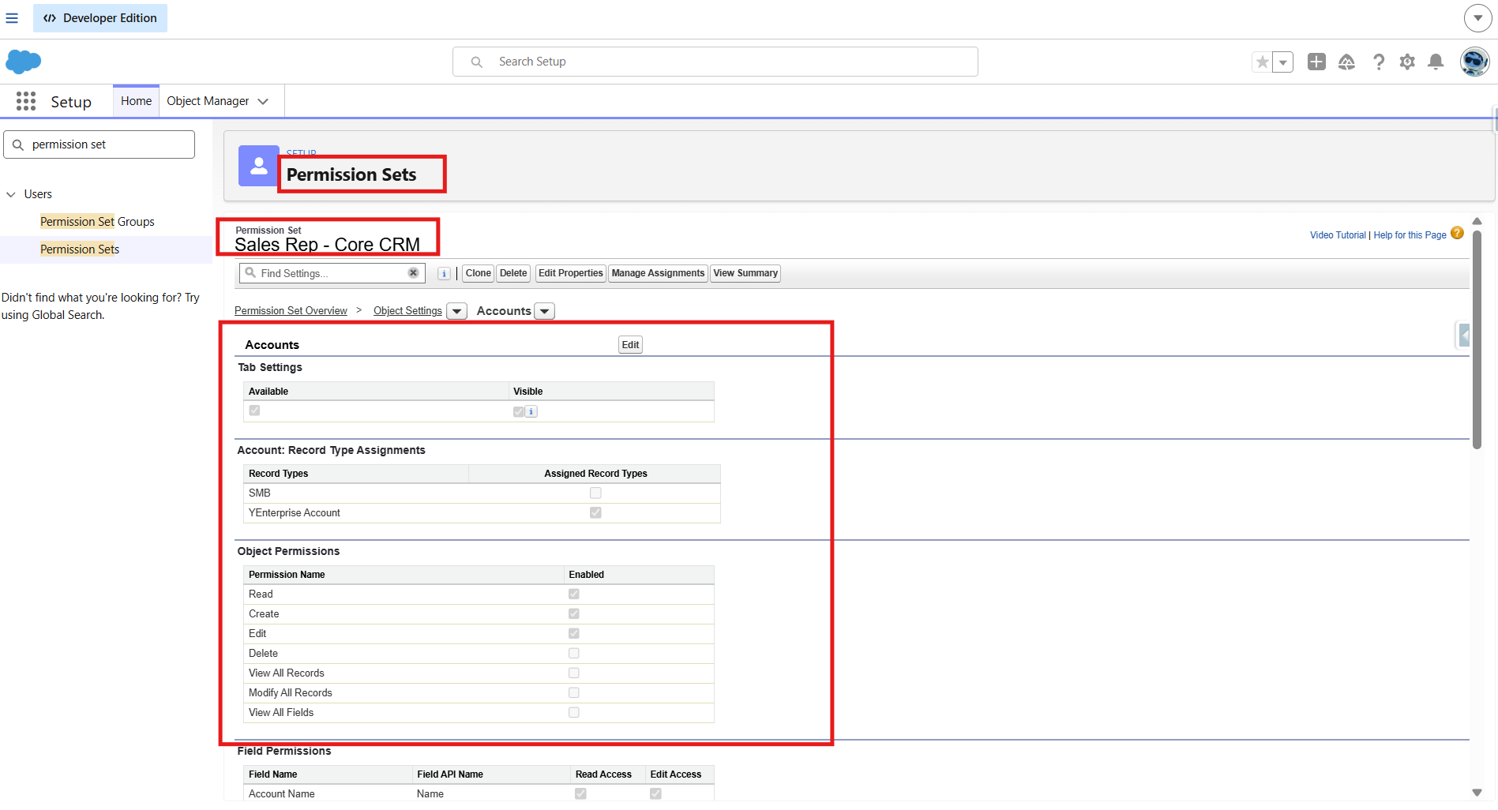Open the help question mark icon
Viewport: 1498px width, 810px height.
tap(1378, 62)
